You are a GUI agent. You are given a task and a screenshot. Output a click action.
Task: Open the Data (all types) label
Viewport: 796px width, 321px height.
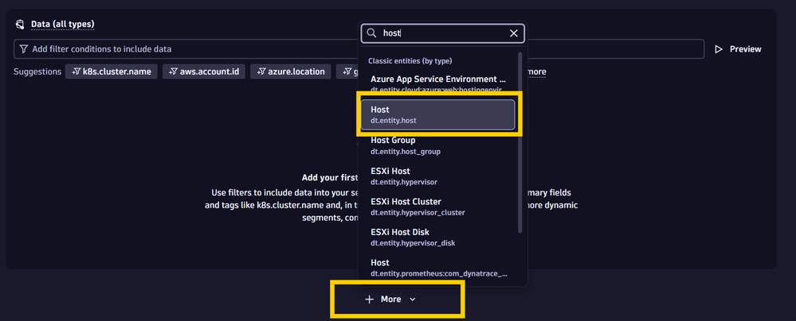[62, 24]
